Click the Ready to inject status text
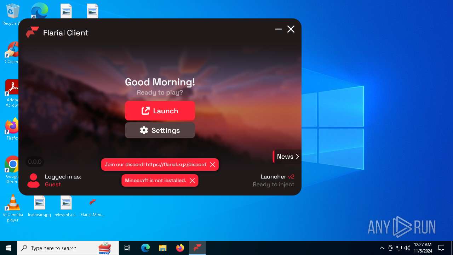This screenshot has height=255, width=453. pos(274,185)
